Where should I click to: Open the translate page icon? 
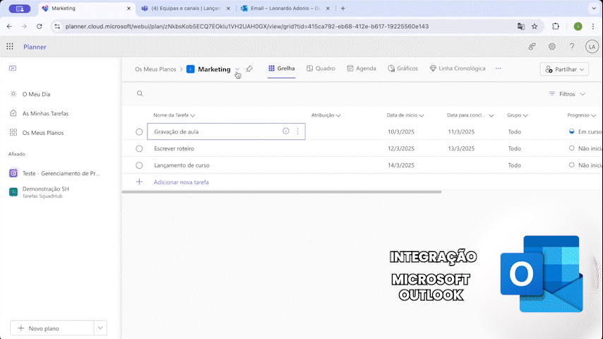(520, 26)
